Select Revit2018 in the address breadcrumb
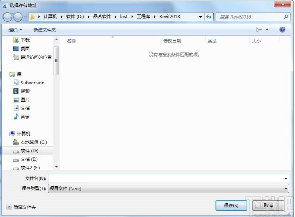 (x=170, y=17)
